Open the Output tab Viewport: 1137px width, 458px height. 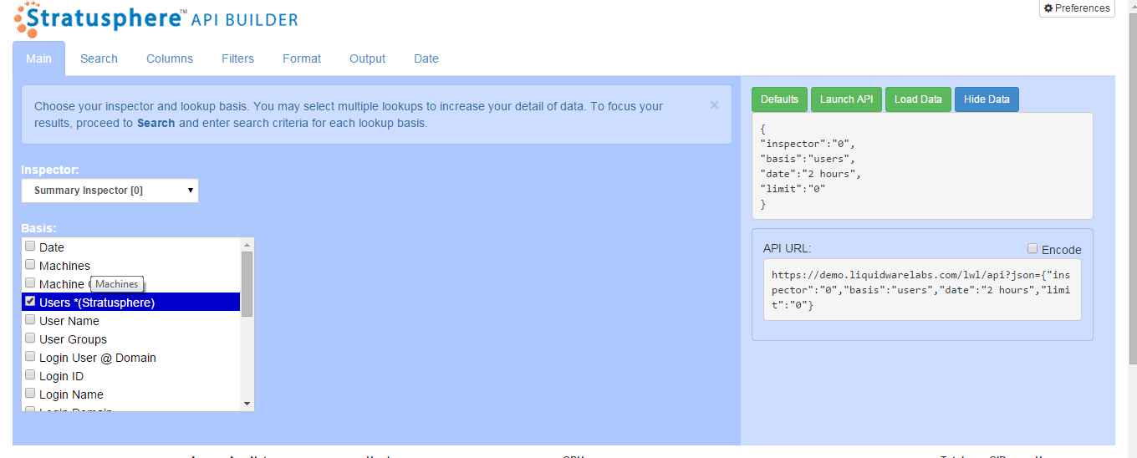click(x=367, y=59)
